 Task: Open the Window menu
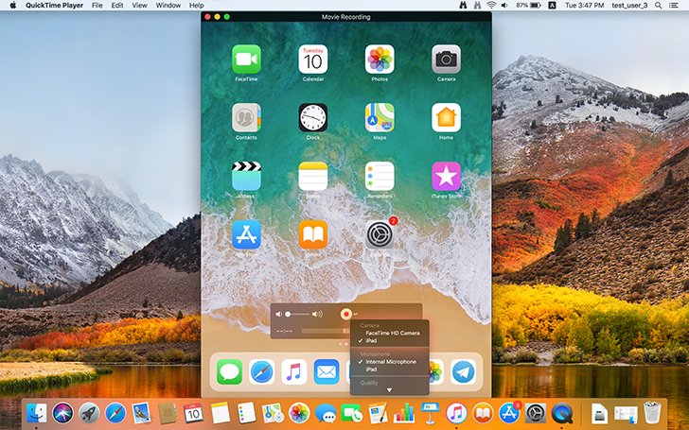pyautogui.click(x=168, y=6)
